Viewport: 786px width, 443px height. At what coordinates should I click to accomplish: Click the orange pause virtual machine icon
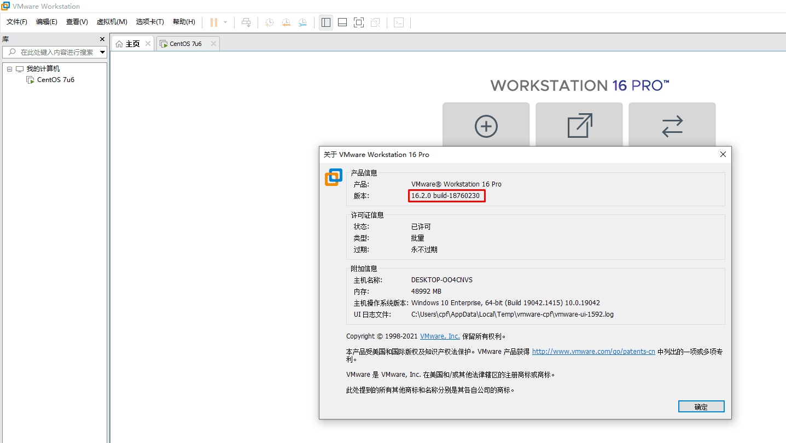click(214, 22)
